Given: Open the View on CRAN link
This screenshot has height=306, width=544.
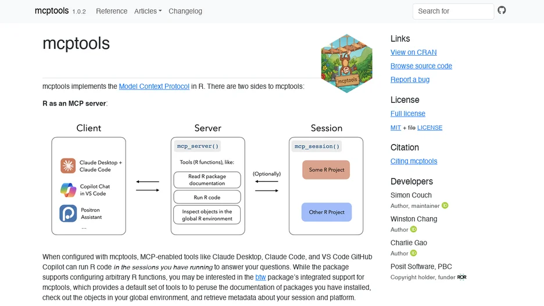Looking at the screenshot, I should pyautogui.click(x=414, y=52).
